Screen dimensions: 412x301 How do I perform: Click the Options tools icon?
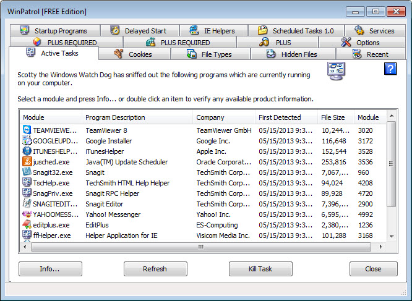346,42
